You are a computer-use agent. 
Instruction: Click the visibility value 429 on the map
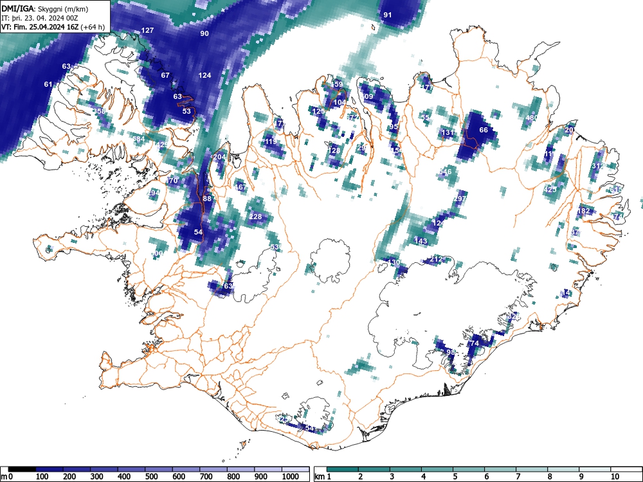[162, 145]
